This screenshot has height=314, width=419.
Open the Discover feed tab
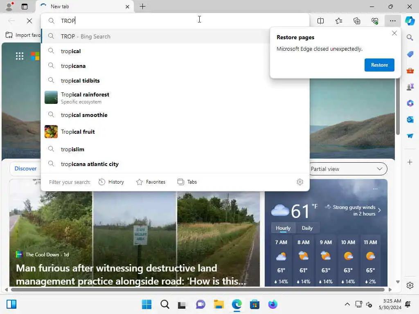[x=25, y=168]
